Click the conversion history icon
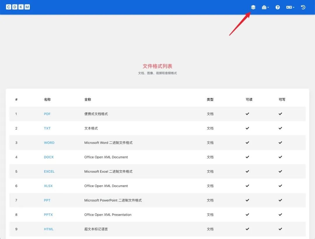 click(303, 7)
